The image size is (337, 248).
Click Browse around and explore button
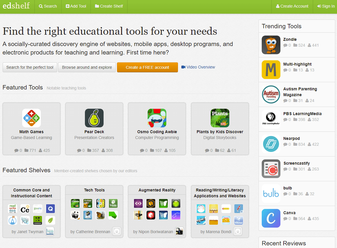pyautogui.click(x=87, y=67)
